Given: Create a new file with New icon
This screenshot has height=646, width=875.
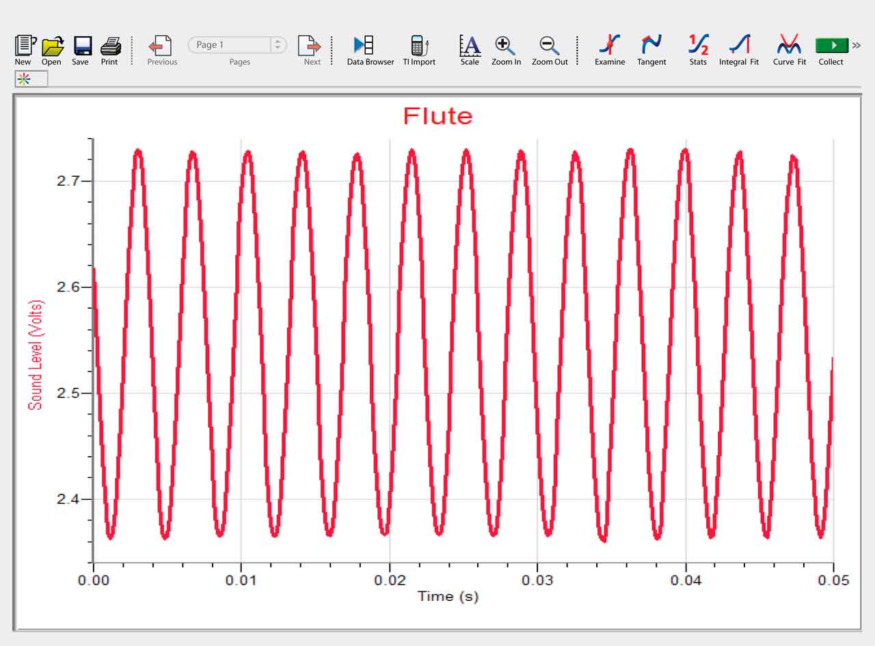Looking at the screenshot, I should (x=23, y=46).
